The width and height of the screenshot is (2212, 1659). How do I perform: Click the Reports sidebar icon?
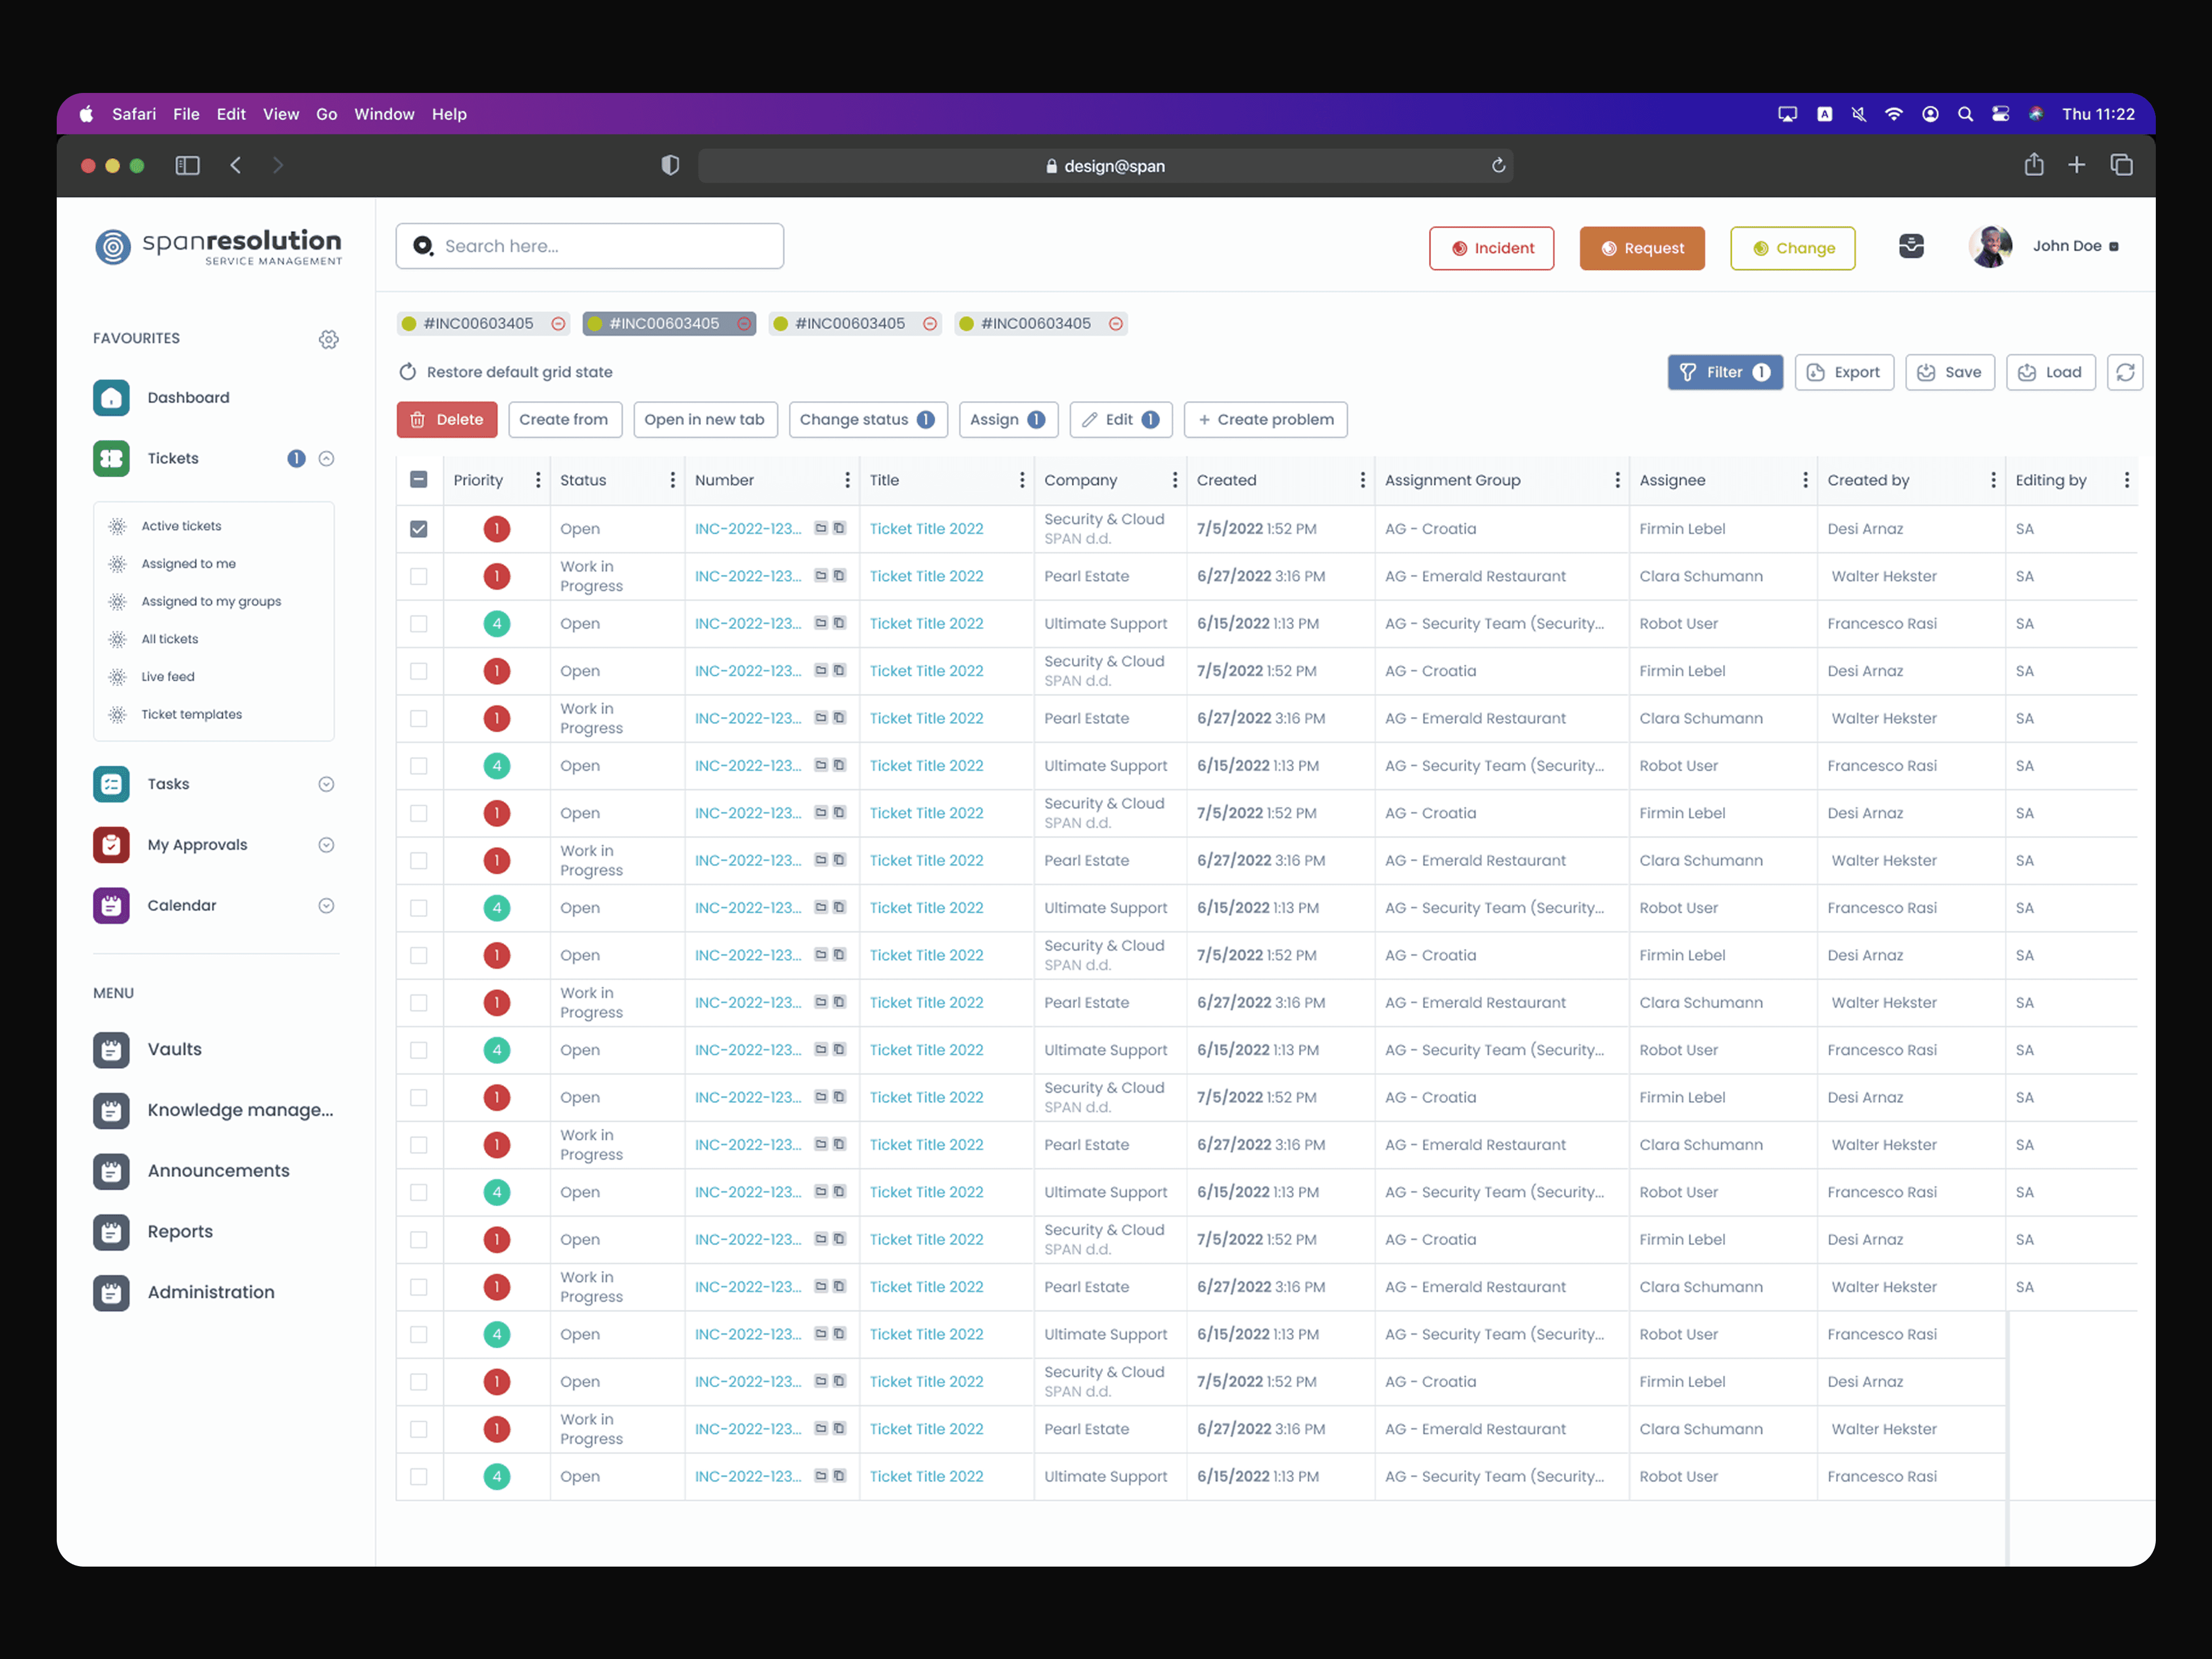(x=111, y=1232)
